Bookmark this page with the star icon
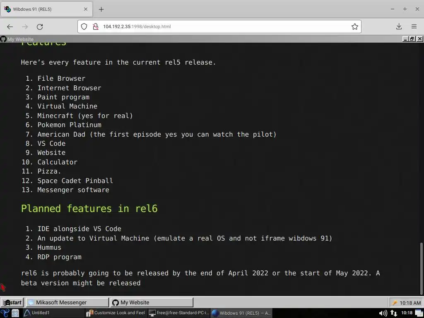The image size is (424, 318). (x=355, y=26)
